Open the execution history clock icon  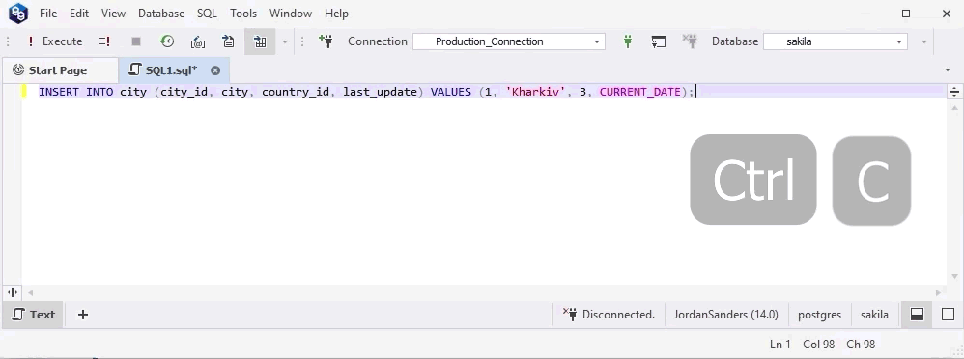pyautogui.click(x=166, y=41)
